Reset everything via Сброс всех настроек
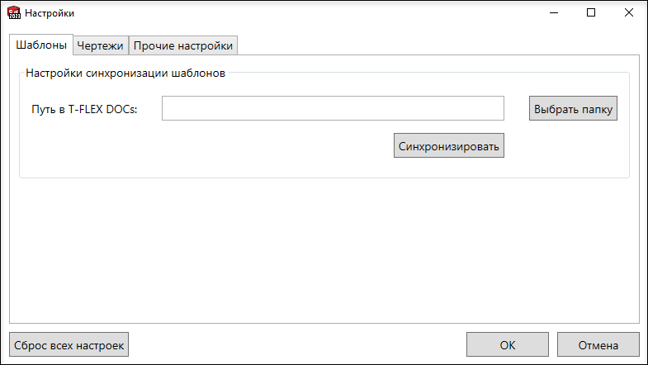Viewport: 648px width, 365px height. click(69, 344)
